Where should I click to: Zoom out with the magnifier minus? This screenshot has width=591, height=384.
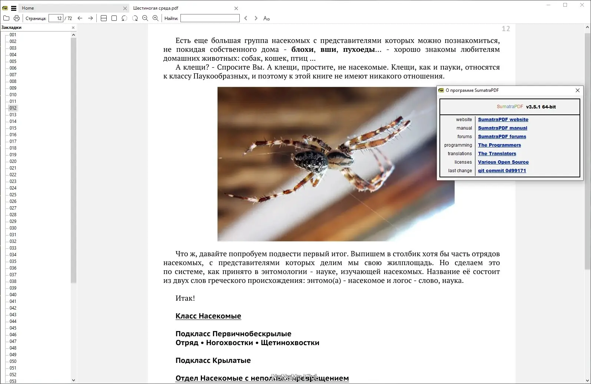pos(145,18)
